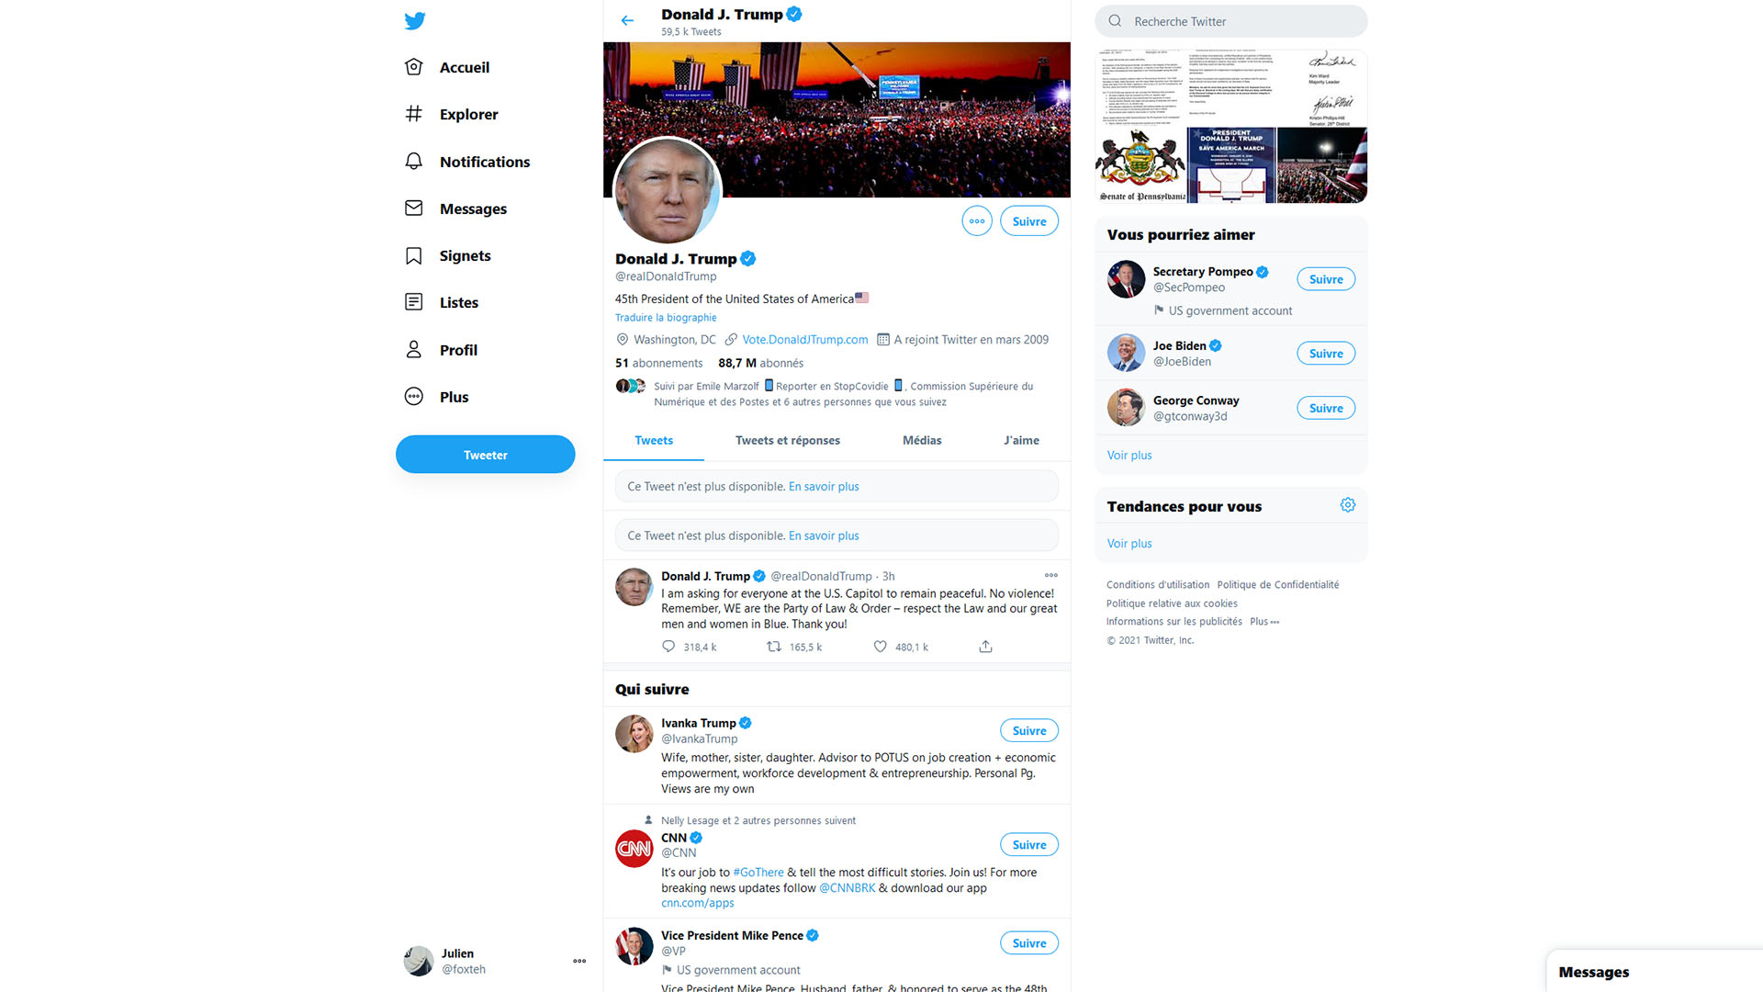1763x992 pixels.
Task: Expand the tweet's three-dot menu
Action: click(x=1051, y=576)
